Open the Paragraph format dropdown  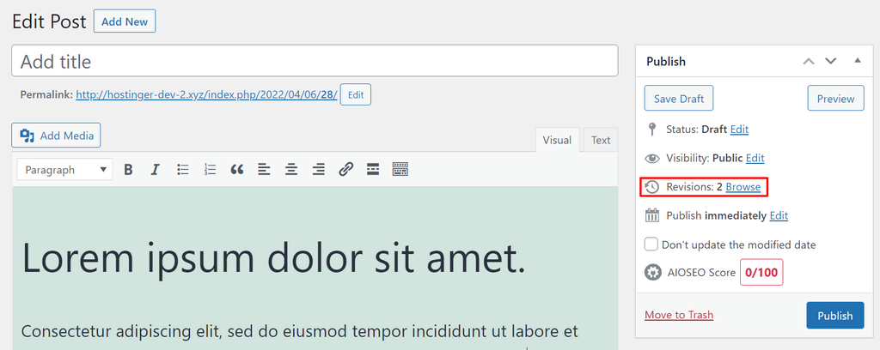tap(64, 170)
